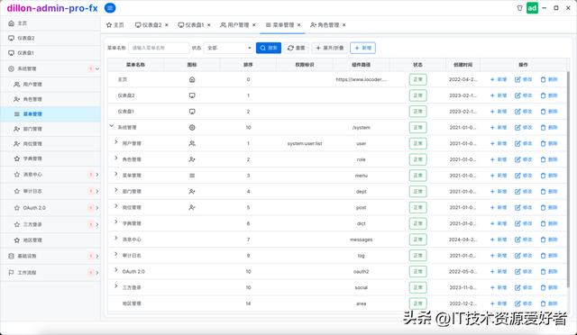Screen dimensions: 577x335
Task: Click 删除 in the 主页 table row
Action: (x=549, y=79)
